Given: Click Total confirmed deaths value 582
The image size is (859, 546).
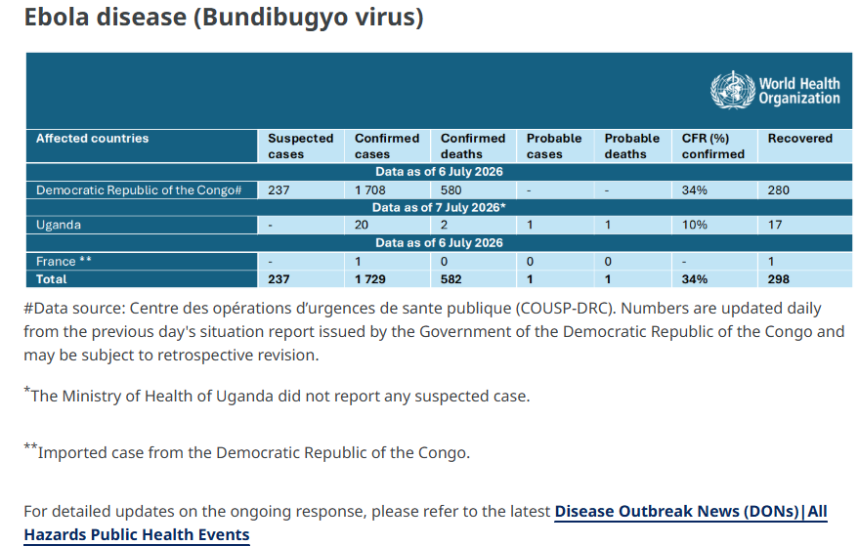Looking at the screenshot, I should pyautogui.click(x=451, y=279).
